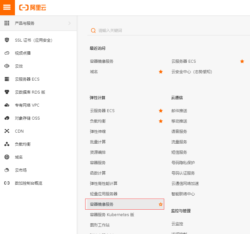
Task: Click the SSL certificate shield icon
Action: coord(7,40)
